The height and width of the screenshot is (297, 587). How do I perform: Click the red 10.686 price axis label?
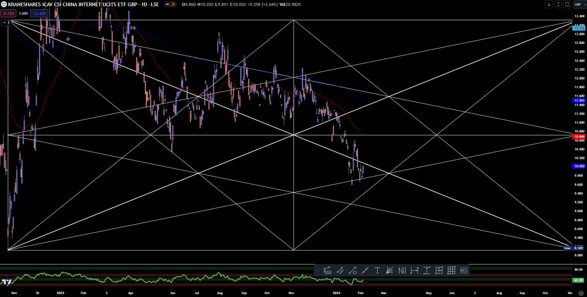578,136
